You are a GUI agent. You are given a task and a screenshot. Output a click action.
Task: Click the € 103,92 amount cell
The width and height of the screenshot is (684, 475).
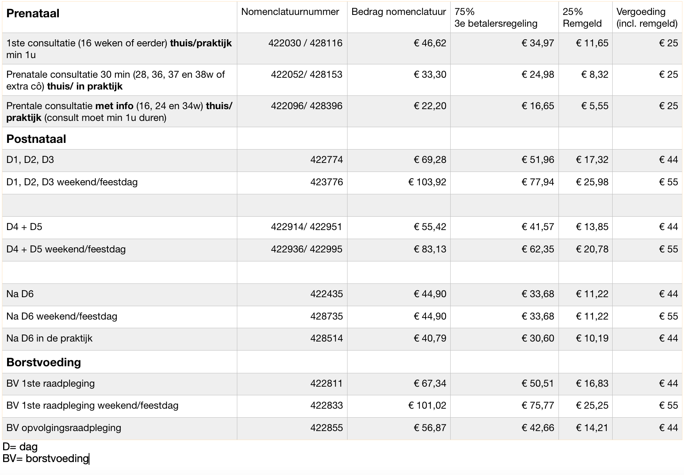[x=427, y=182]
